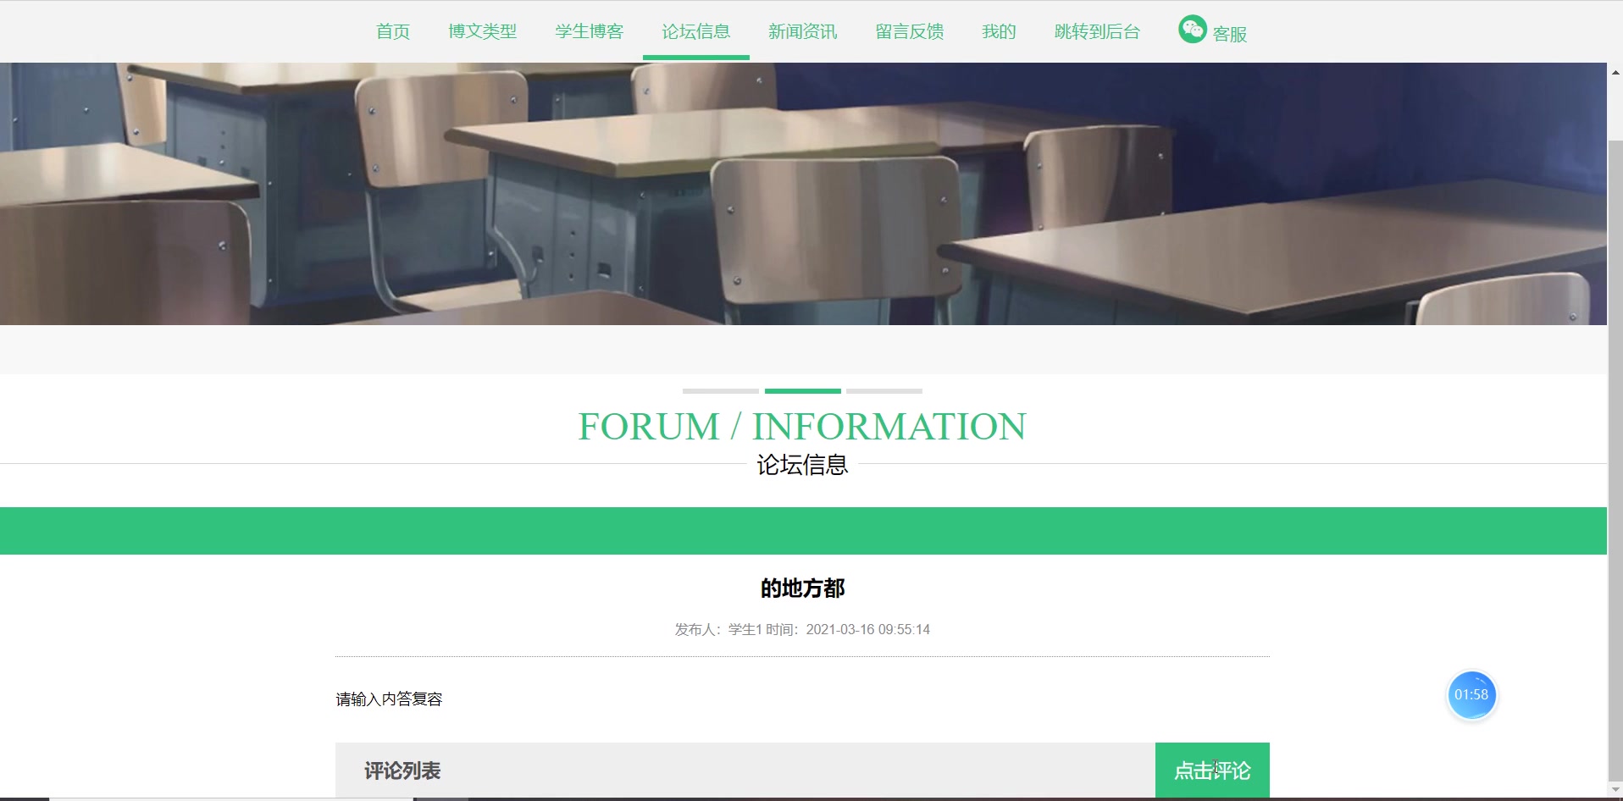Click 跳转到后台 to enter admin backend
Screen dimensions: 1623x801
(1095, 30)
